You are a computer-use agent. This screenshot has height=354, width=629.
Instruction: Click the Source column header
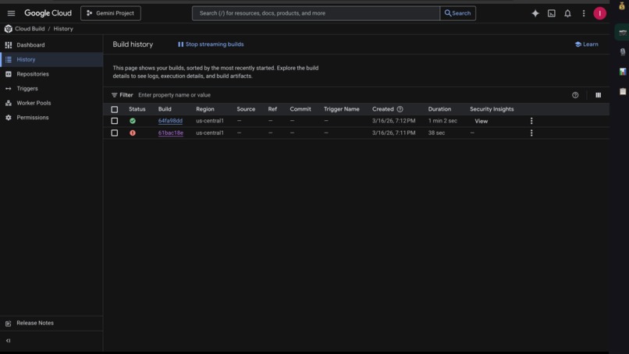coord(246,109)
